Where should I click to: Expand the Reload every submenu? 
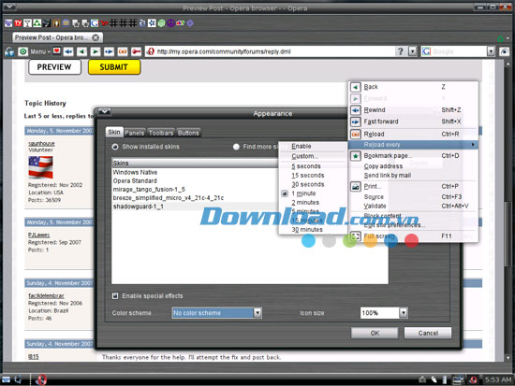[x=413, y=145]
